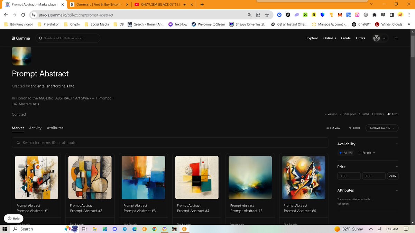415x233 pixels.
Task: Open the green pixel extension icon
Action: point(305,15)
